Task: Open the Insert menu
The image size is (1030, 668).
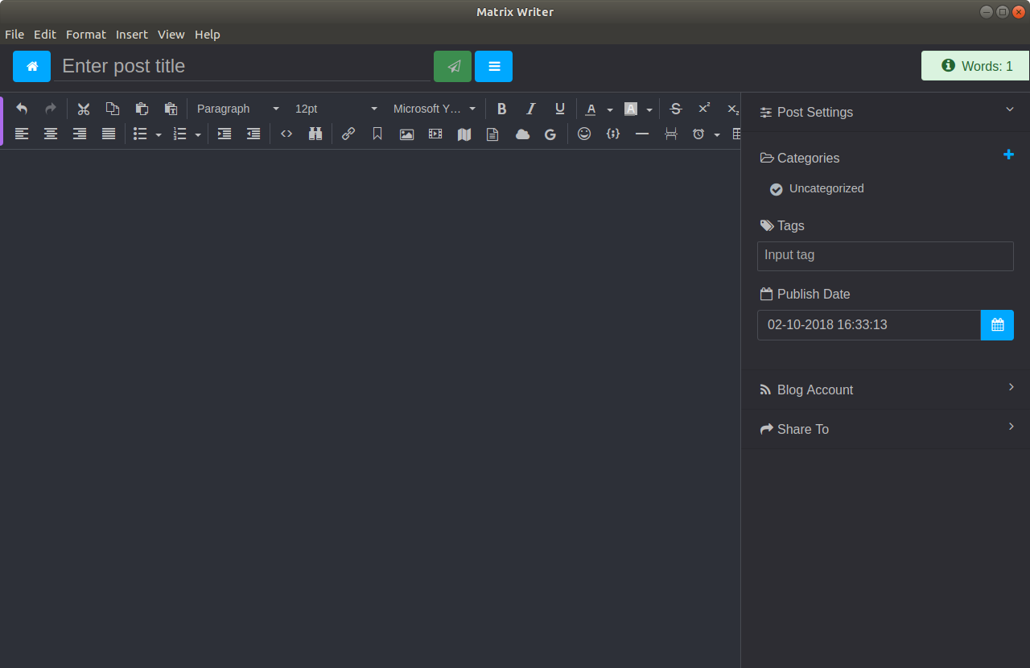Action: tap(132, 35)
